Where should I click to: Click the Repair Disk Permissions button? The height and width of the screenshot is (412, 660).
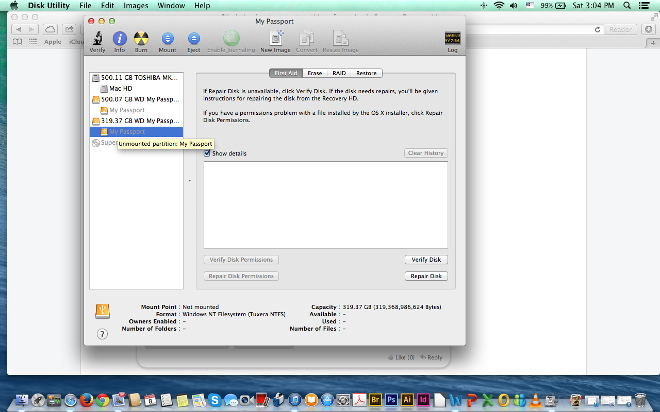241,276
